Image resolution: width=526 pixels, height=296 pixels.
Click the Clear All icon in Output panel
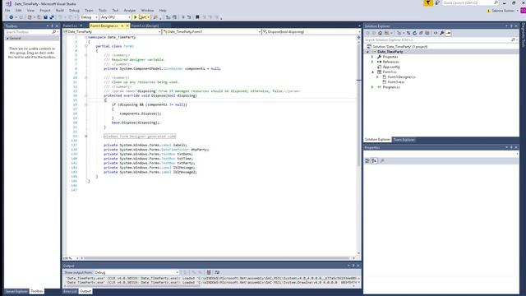(x=209, y=272)
